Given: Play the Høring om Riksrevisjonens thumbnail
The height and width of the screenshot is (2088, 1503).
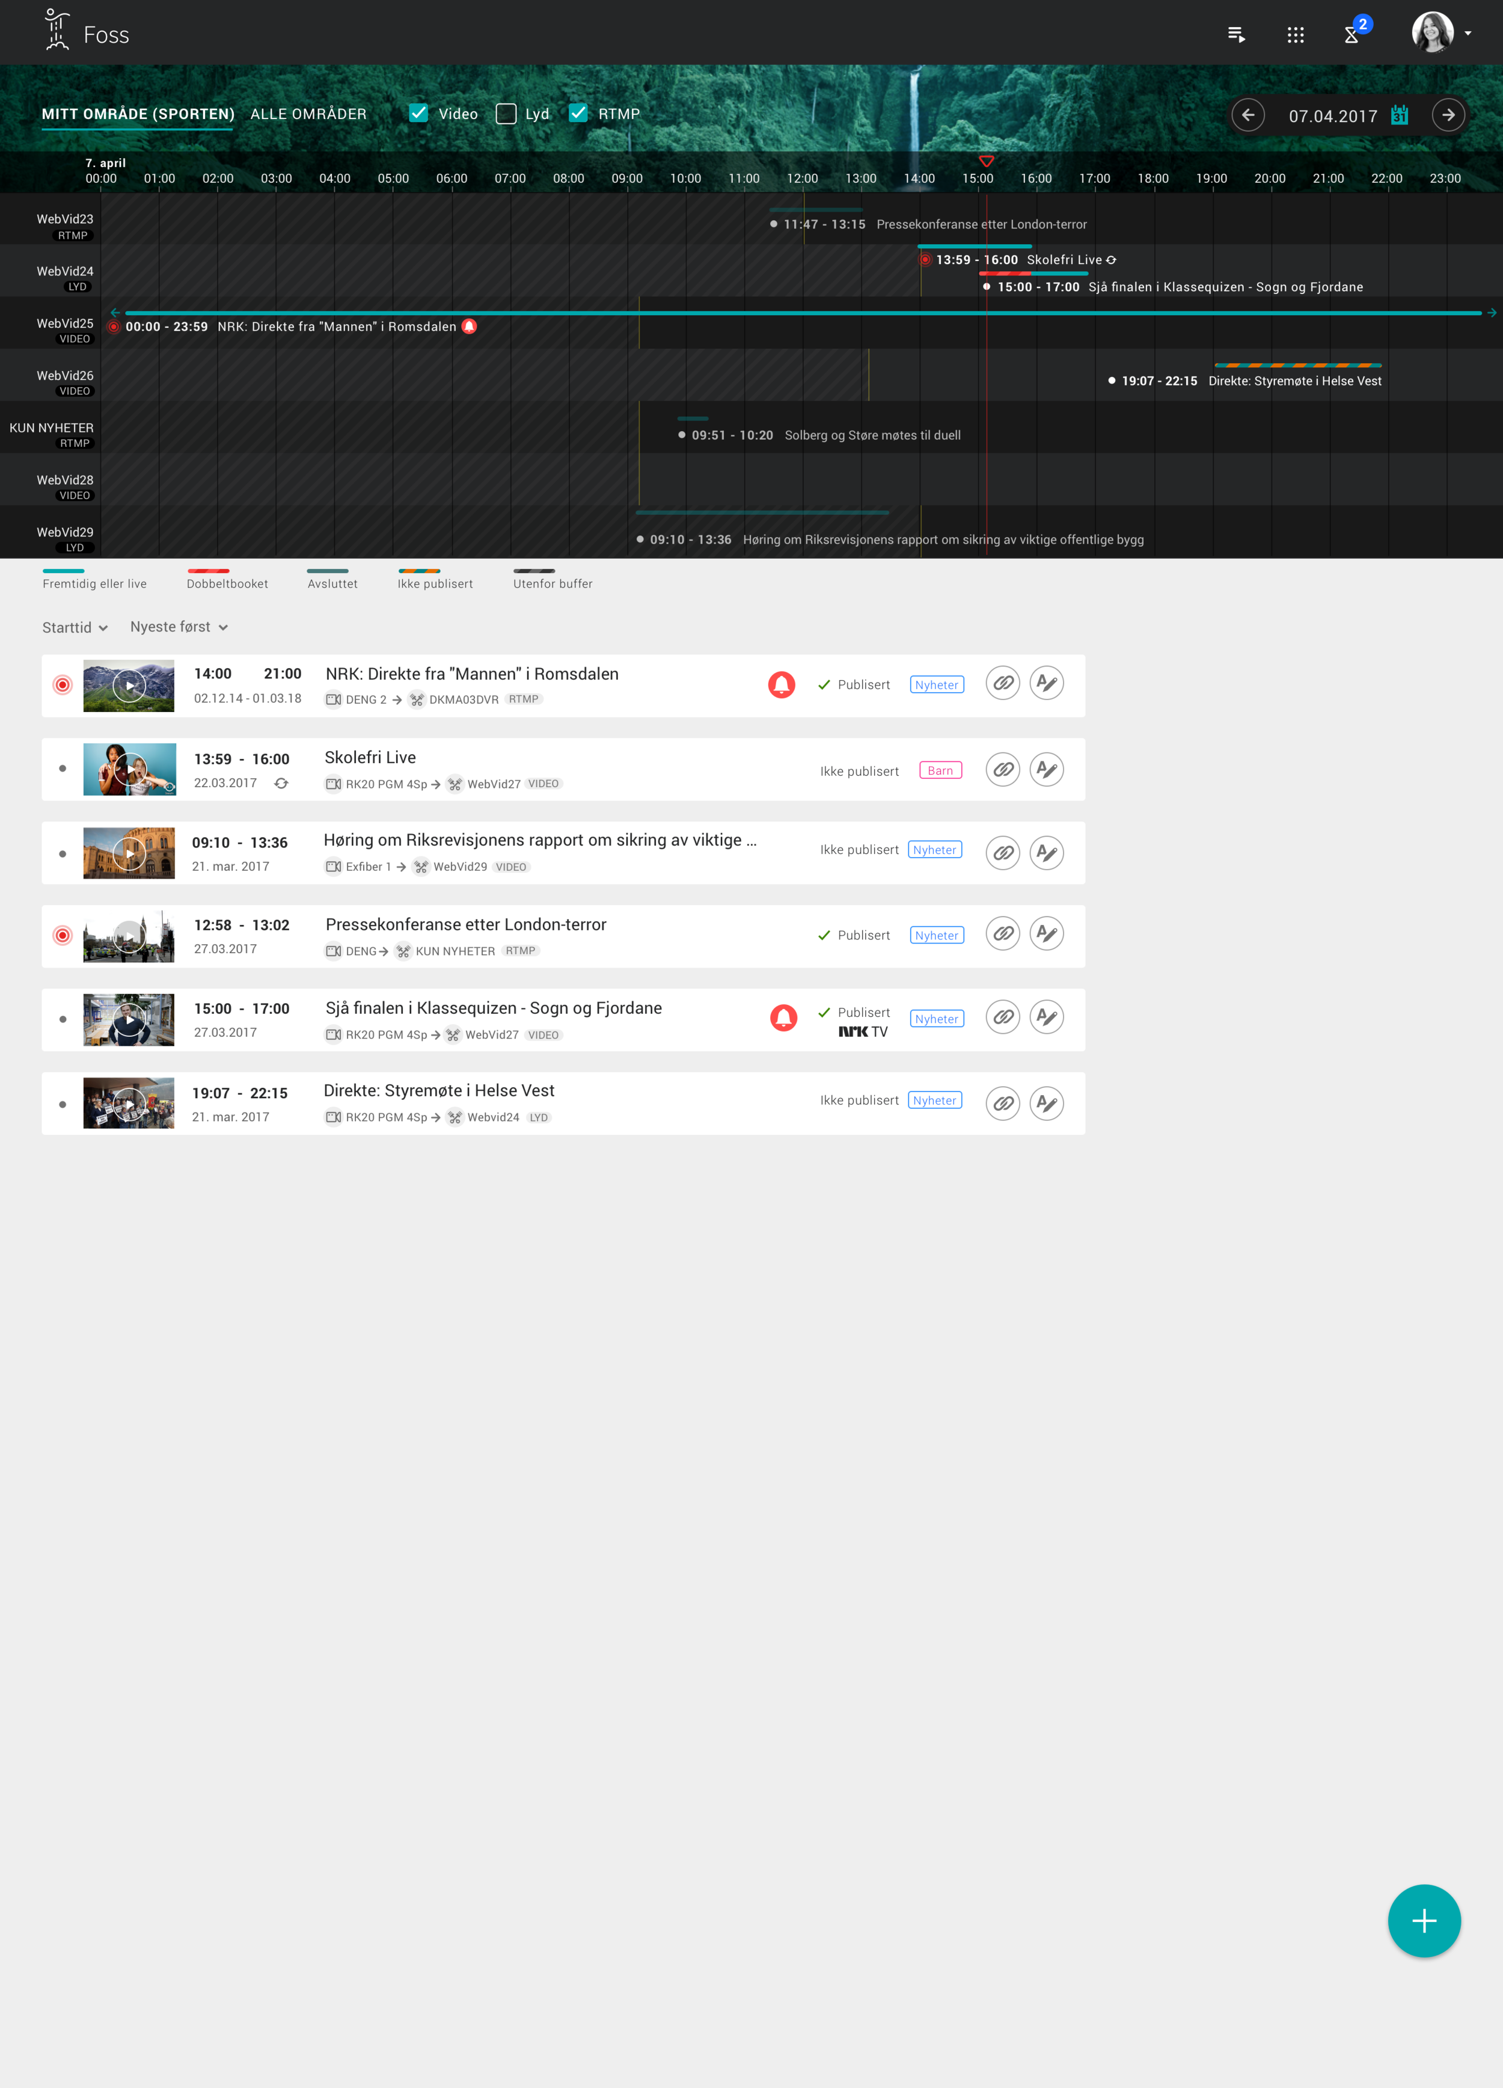Looking at the screenshot, I should coord(129,853).
